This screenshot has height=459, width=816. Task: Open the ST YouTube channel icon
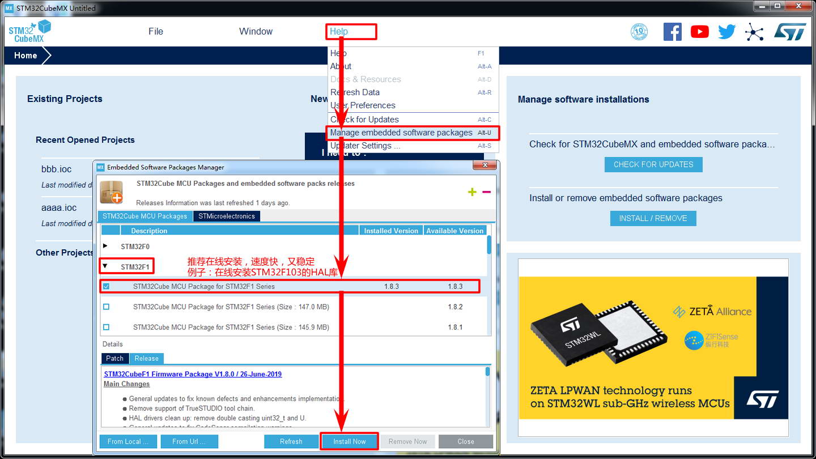(x=700, y=32)
